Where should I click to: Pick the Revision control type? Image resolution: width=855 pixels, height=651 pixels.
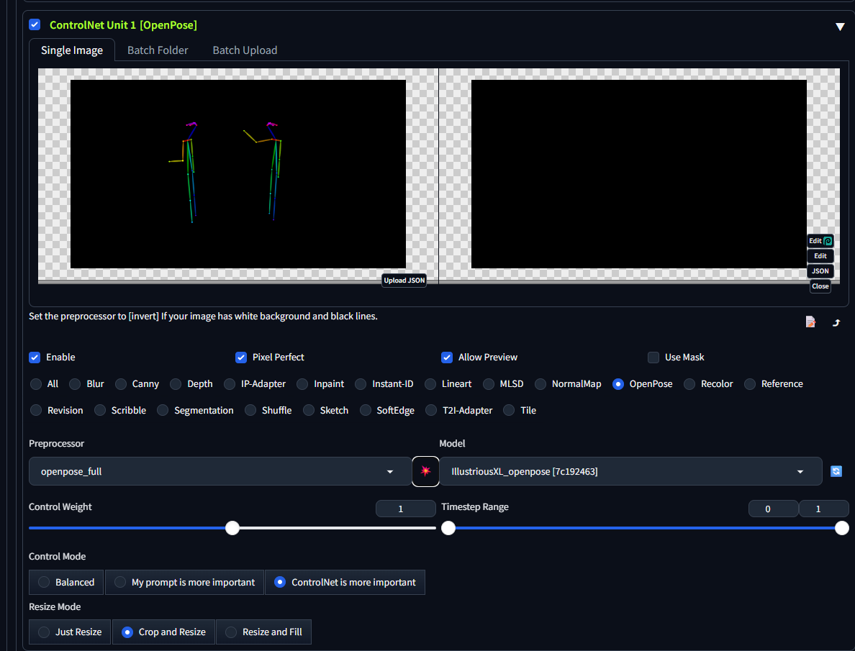(57, 411)
